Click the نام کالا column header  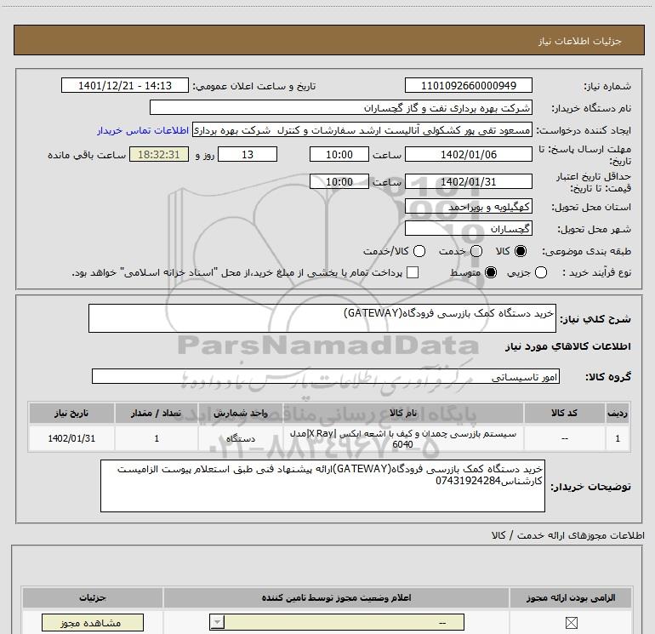click(x=403, y=413)
